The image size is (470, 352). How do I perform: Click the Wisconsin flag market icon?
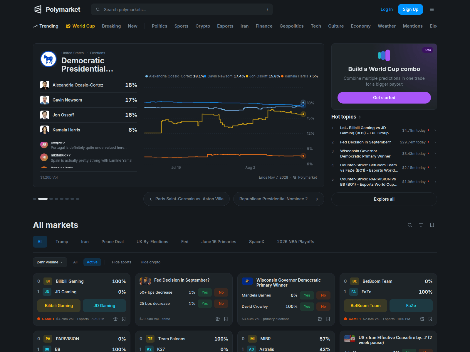click(247, 281)
